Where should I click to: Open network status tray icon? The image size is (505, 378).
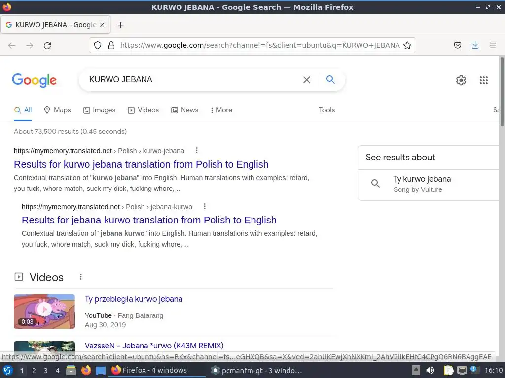(462, 371)
